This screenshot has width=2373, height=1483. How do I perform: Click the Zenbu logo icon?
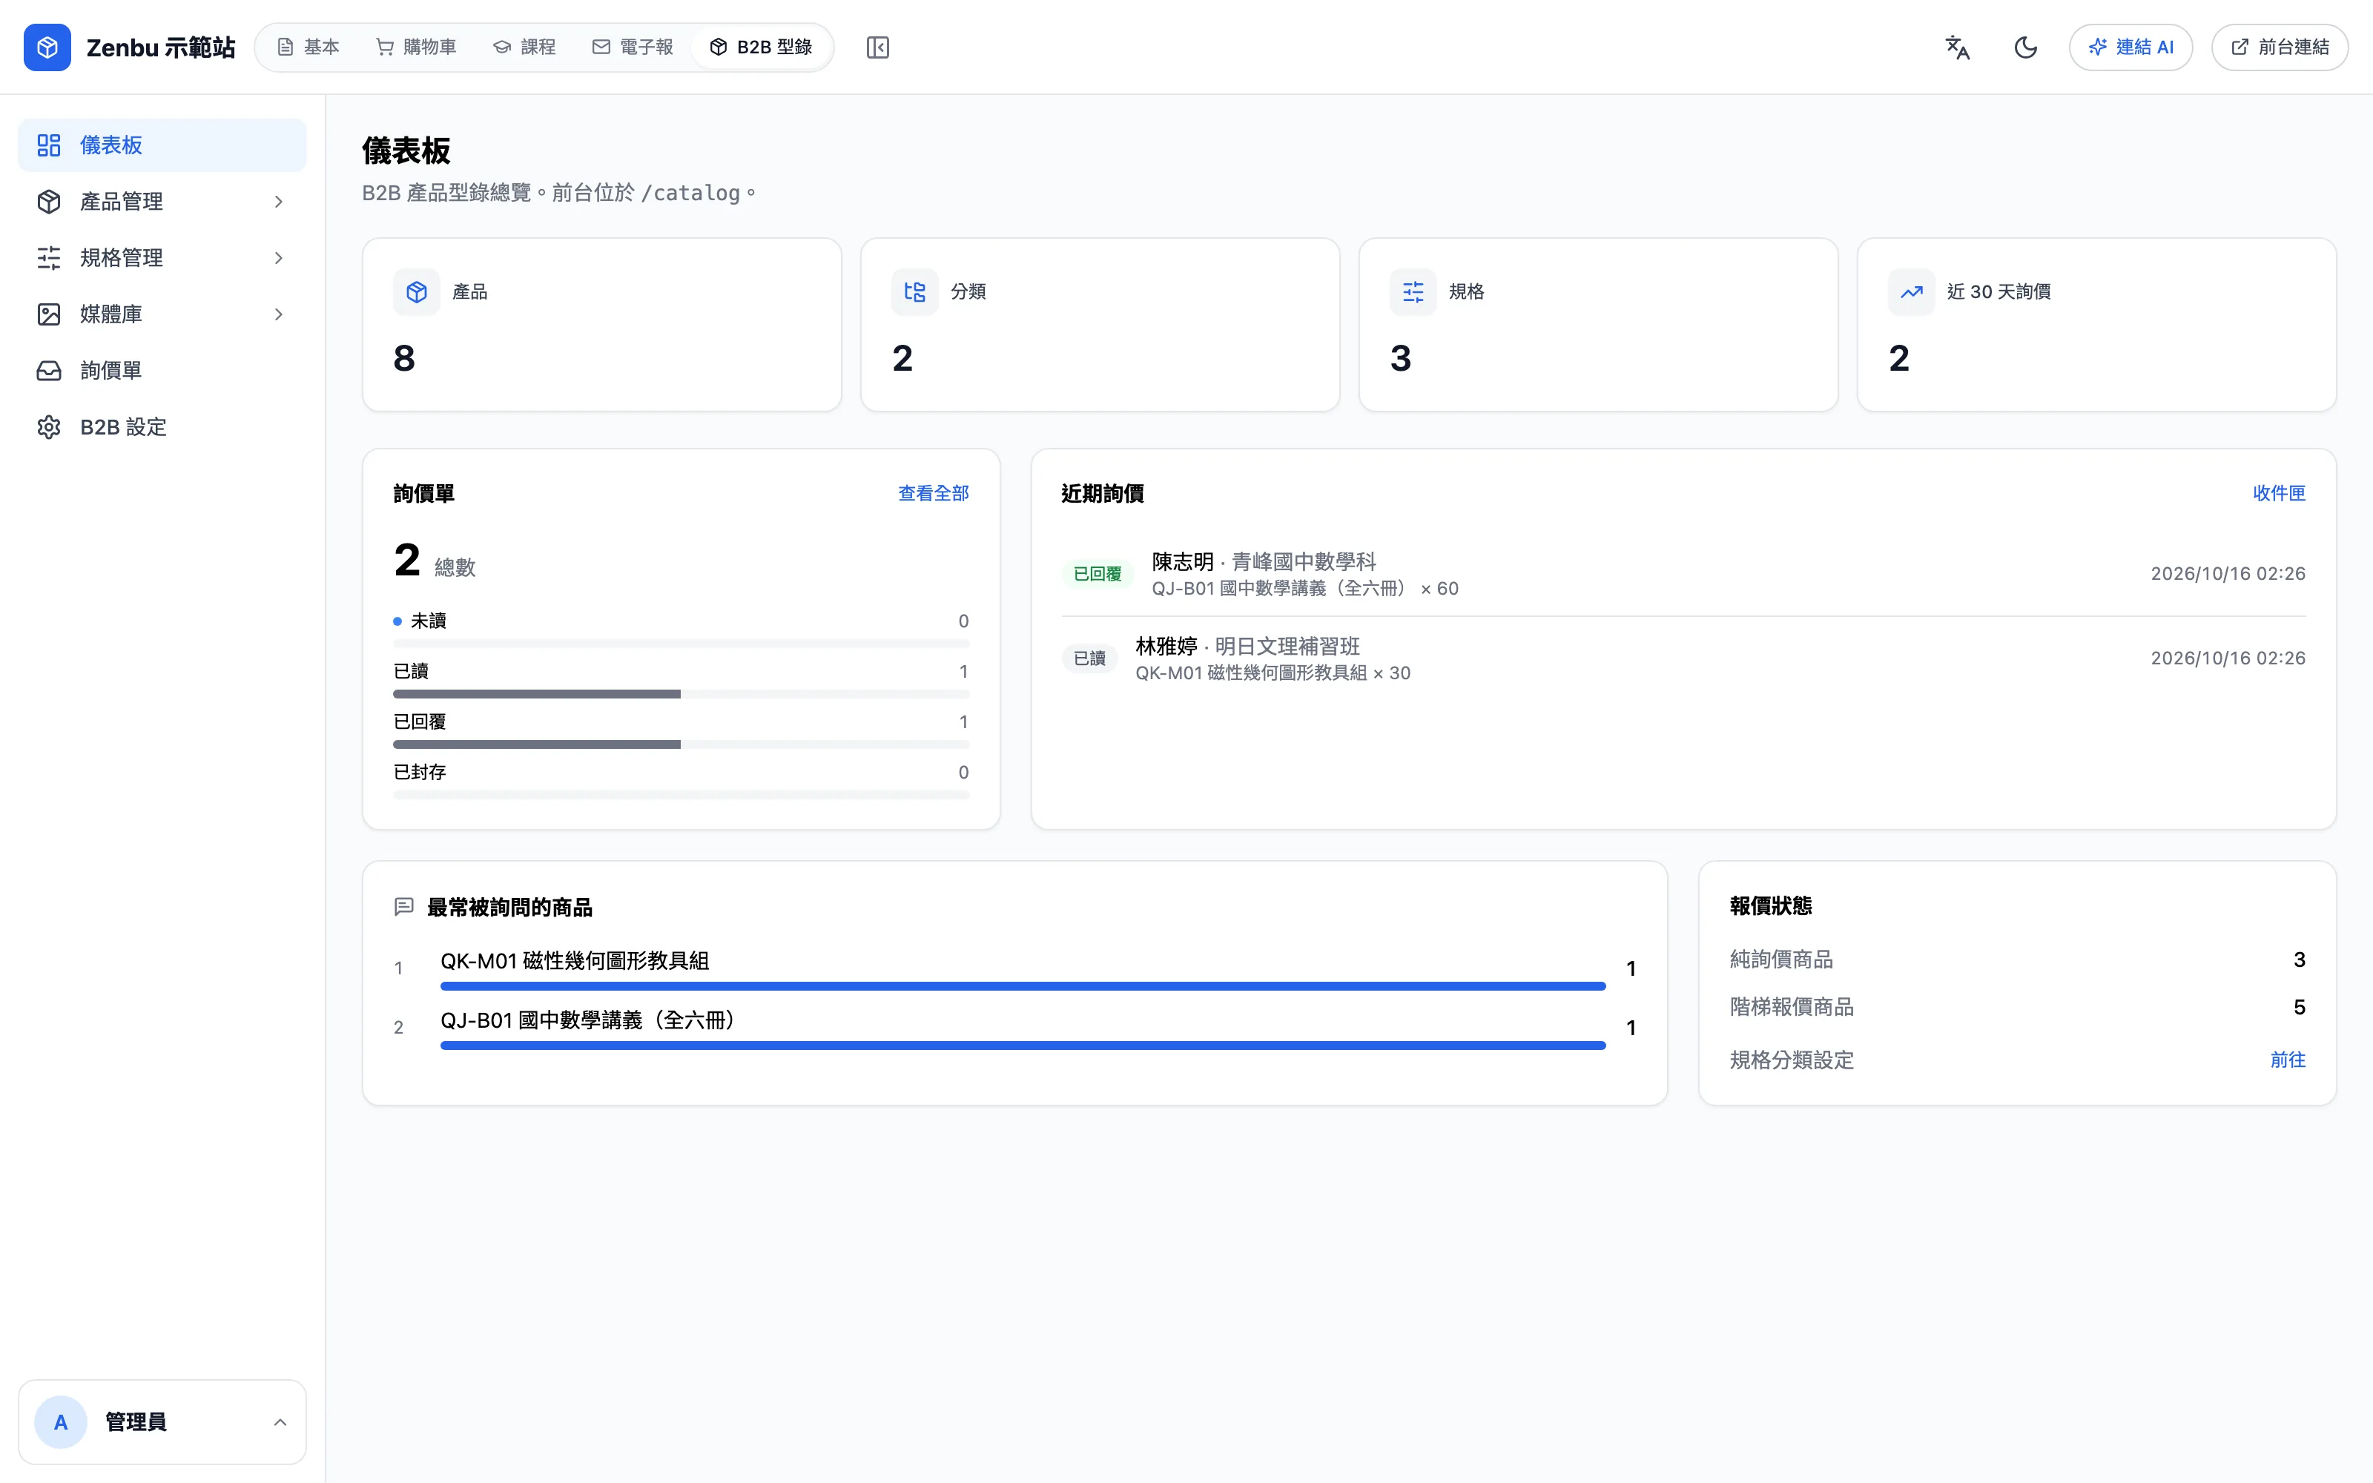(47, 47)
